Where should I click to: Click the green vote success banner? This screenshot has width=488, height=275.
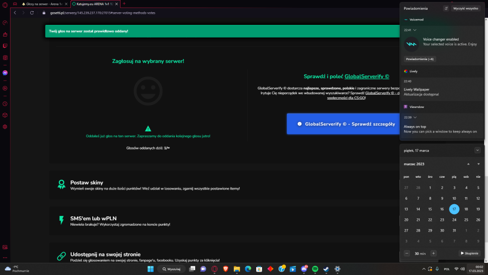point(222,31)
